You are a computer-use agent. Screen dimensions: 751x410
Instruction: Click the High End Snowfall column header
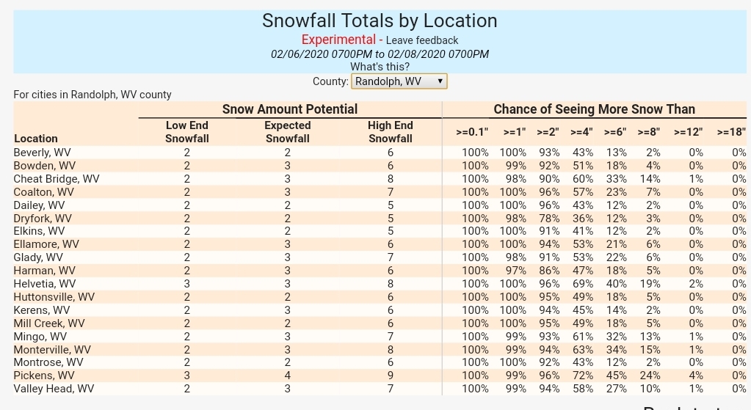(390, 132)
